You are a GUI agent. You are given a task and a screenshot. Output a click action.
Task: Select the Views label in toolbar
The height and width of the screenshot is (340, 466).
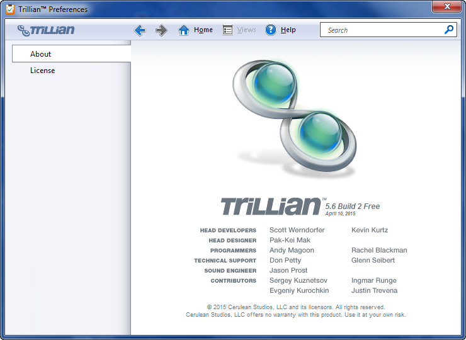click(246, 30)
